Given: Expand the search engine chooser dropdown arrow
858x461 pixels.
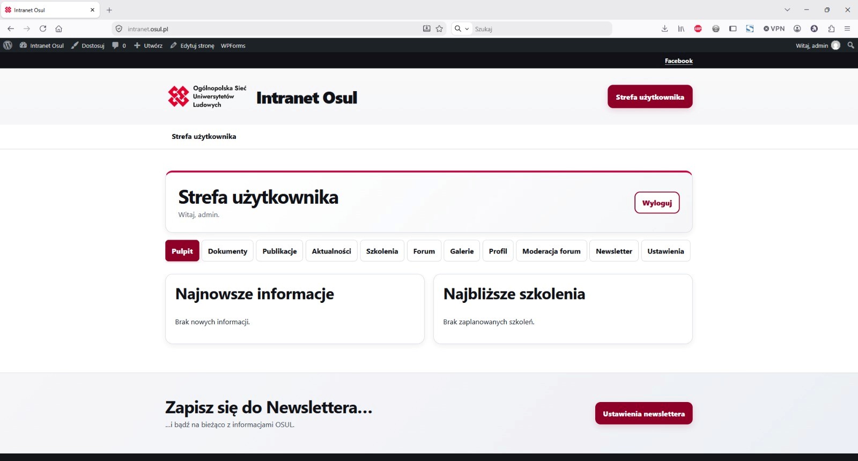Looking at the screenshot, I should [x=467, y=29].
